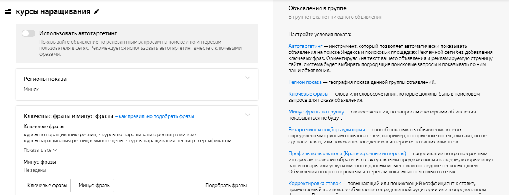Open the Автотаргетинг help link
The image size is (509, 195).
point(305,46)
